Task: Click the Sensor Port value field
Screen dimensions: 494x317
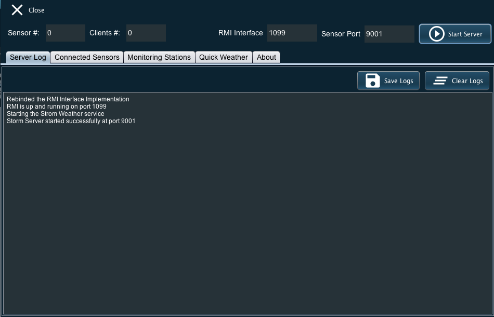Action: (389, 34)
